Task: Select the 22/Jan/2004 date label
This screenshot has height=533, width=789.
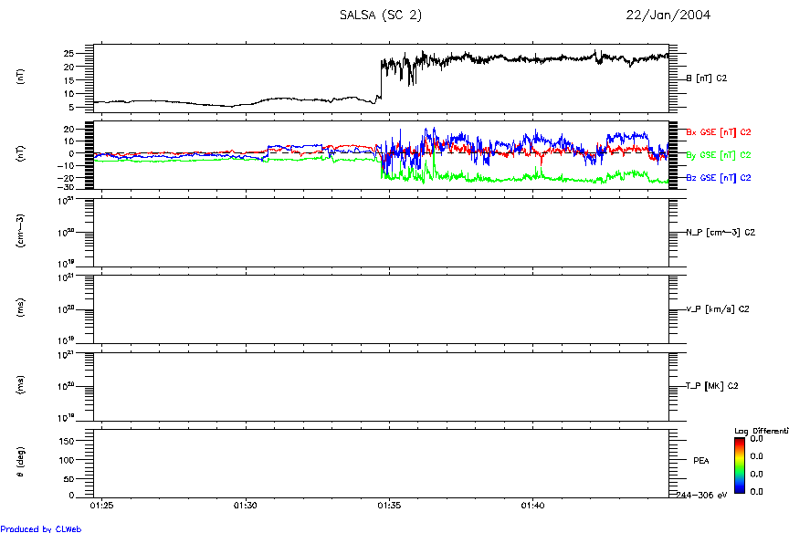Action: (x=668, y=16)
